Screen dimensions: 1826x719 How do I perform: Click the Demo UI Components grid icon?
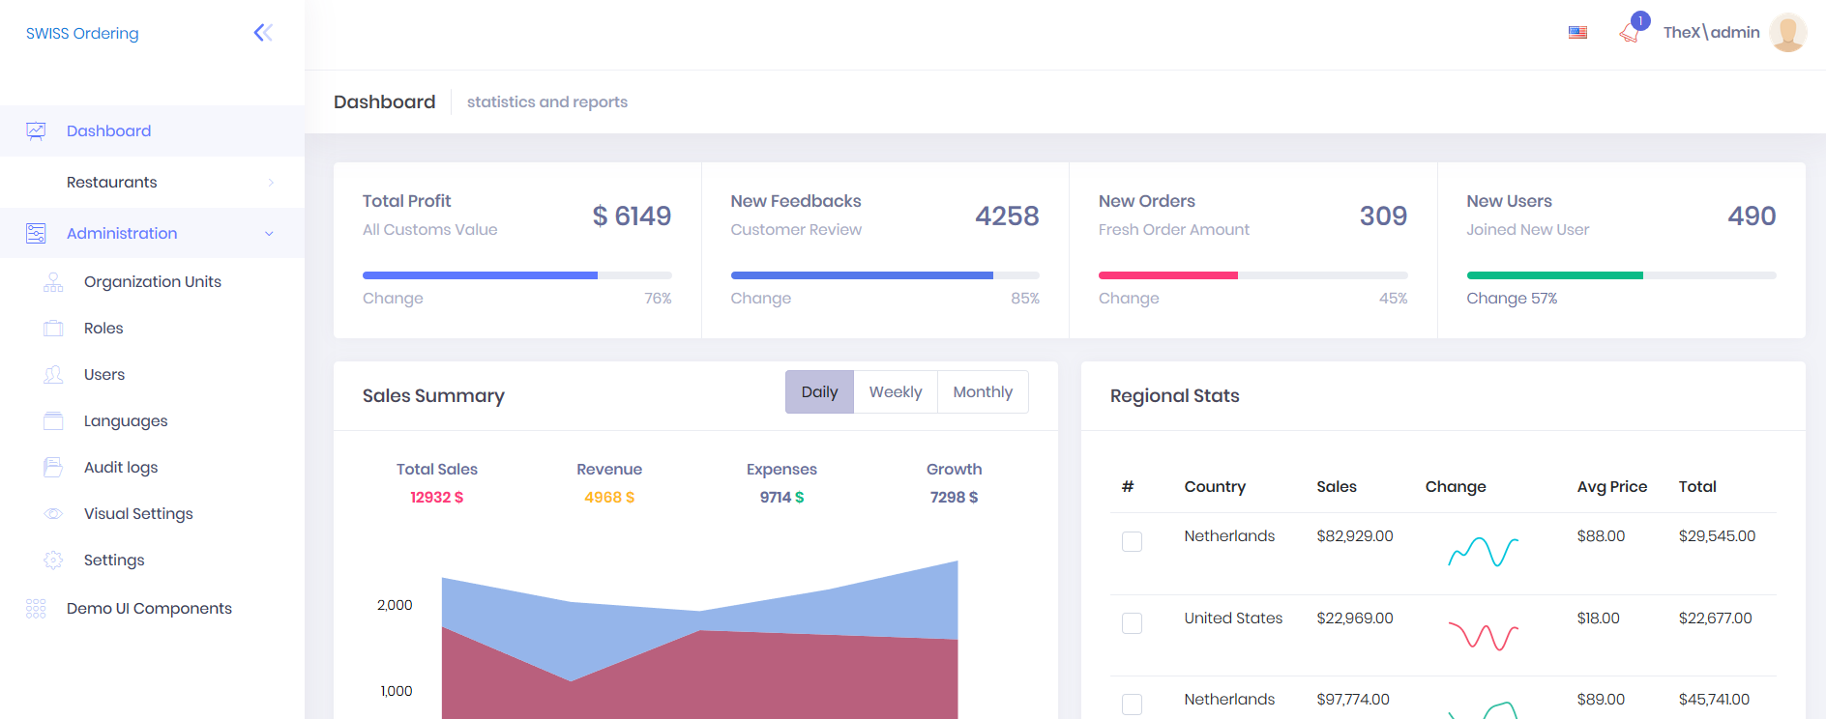point(36,609)
